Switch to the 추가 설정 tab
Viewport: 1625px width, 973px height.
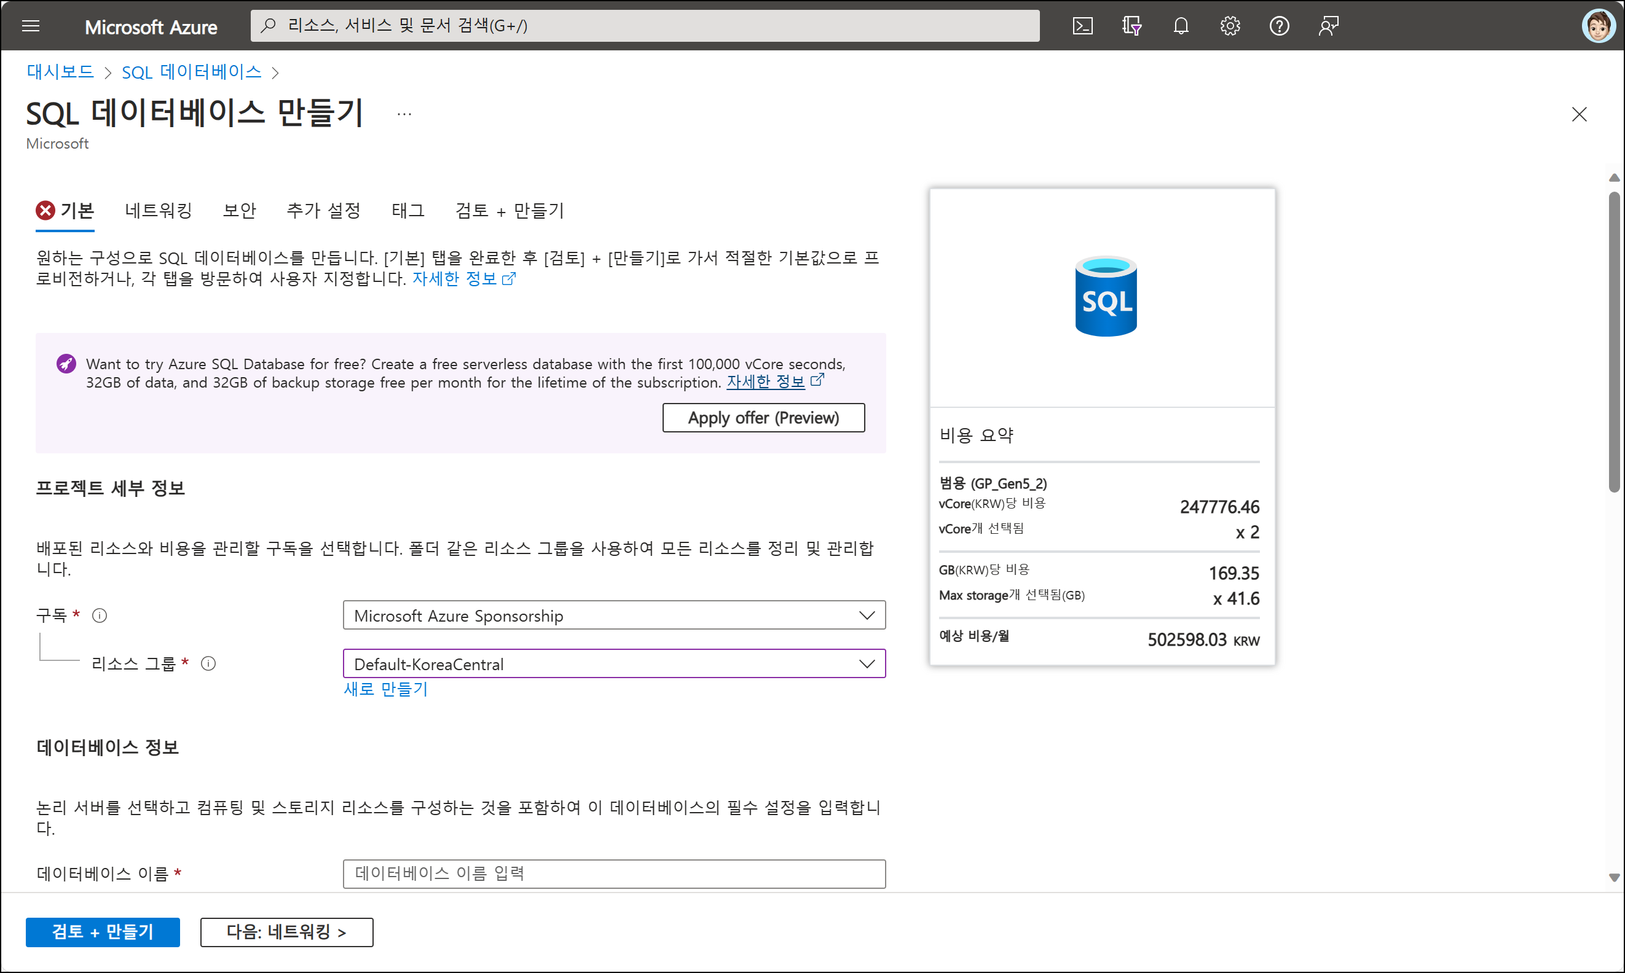(x=323, y=211)
